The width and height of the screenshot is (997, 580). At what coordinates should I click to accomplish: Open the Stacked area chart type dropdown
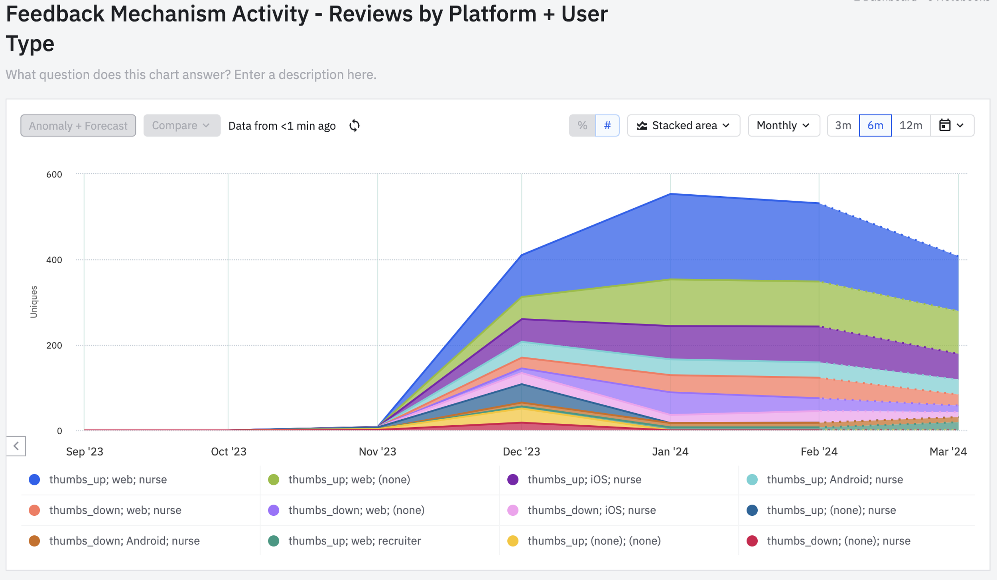(x=684, y=126)
